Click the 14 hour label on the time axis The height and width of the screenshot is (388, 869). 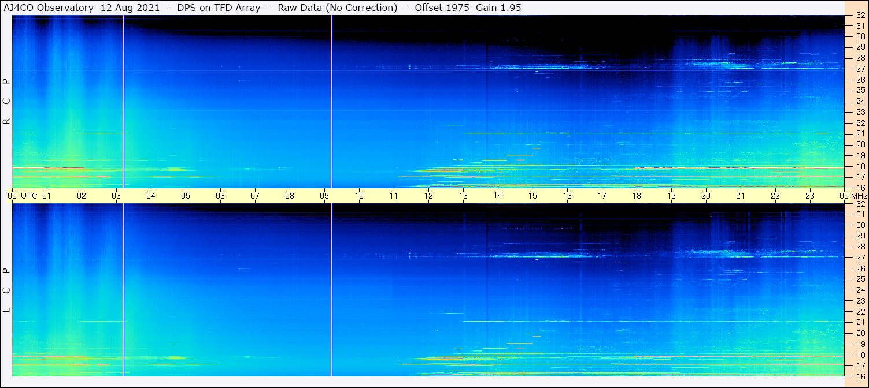498,196
